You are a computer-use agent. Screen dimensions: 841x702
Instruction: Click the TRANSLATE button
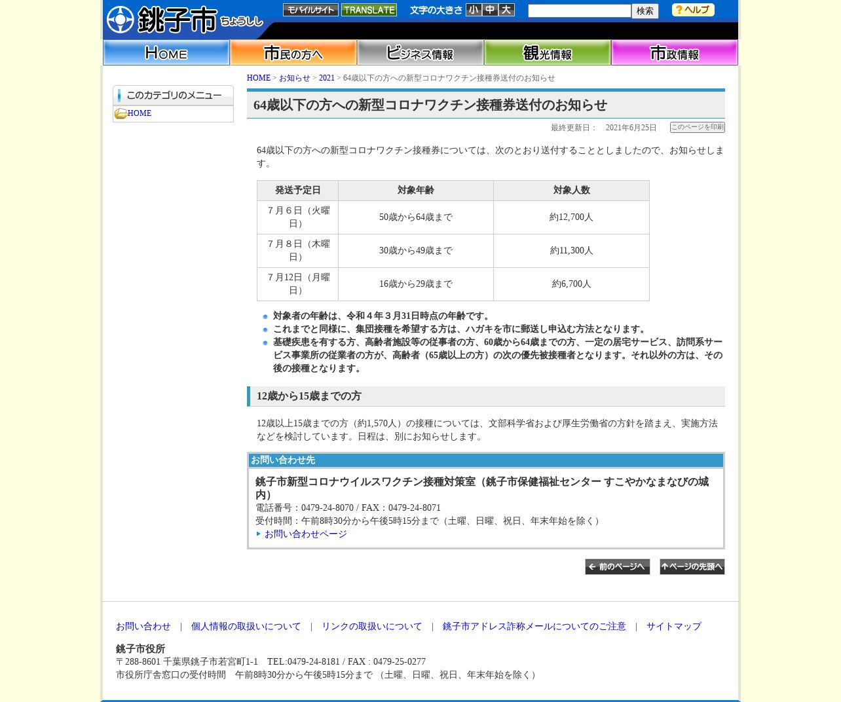369,10
